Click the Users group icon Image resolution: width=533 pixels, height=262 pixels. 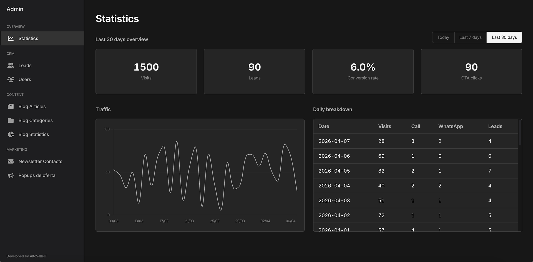tap(11, 79)
